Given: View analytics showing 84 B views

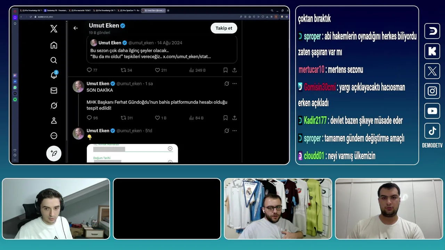Looking at the screenshot, I should pyautogui.click(x=196, y=118).
